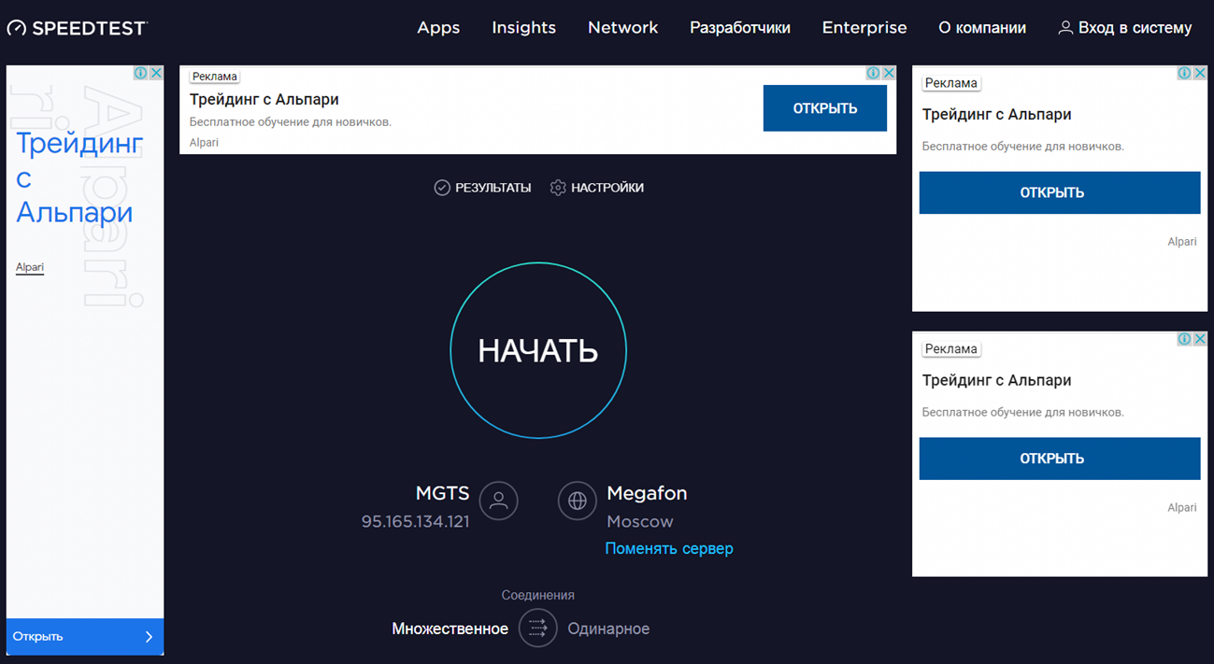Click ОТКРЫТЬ in the banner ad

tap(825, 108)
